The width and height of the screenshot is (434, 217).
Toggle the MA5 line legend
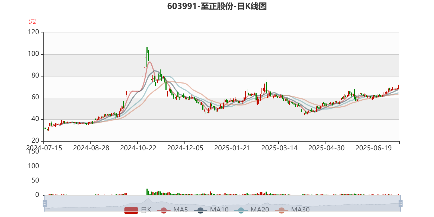[172, 210]
